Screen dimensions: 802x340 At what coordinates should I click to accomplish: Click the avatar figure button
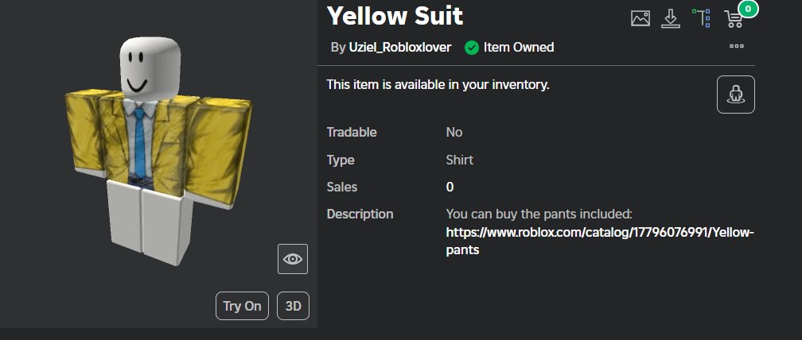point(735,95)
